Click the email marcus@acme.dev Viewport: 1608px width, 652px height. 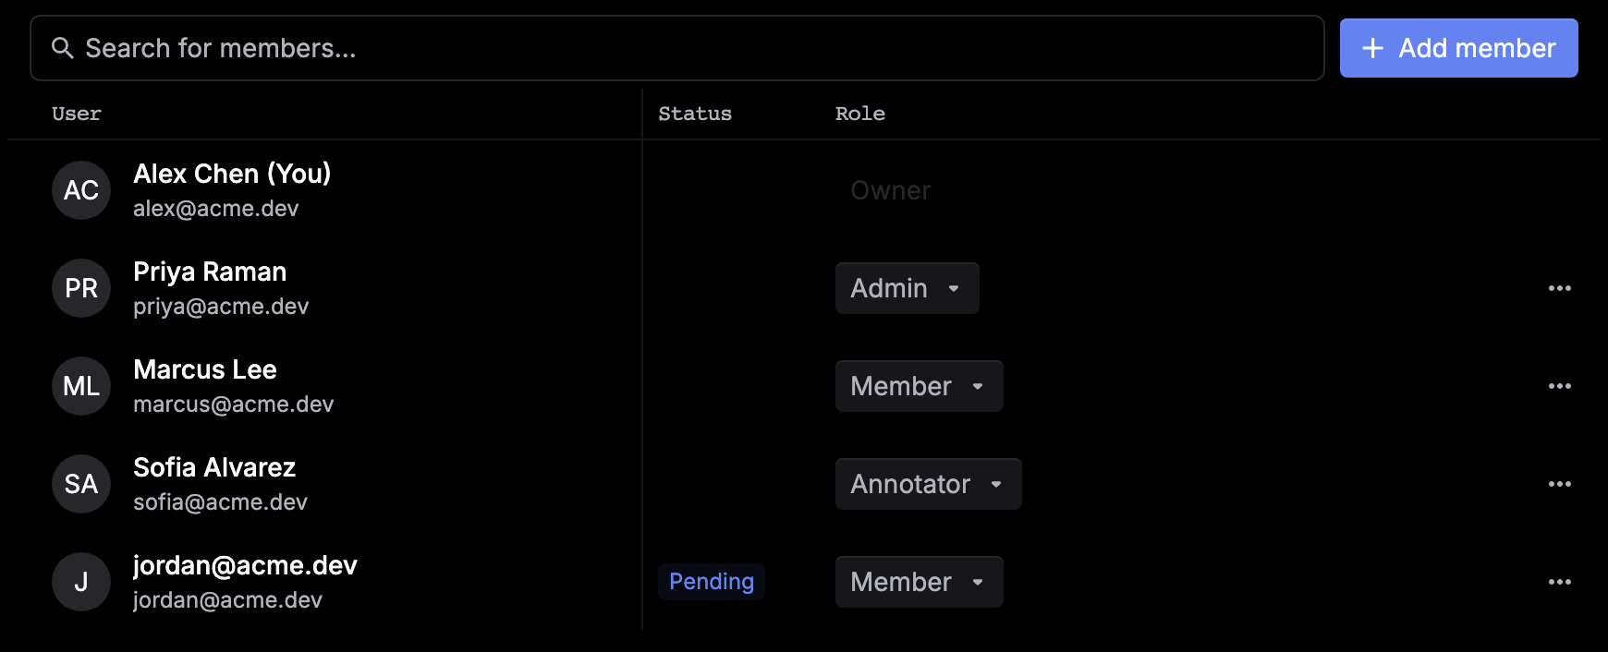point(234,404)
